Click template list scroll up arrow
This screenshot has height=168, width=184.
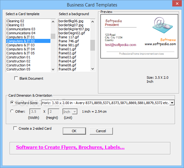[53, 22]
